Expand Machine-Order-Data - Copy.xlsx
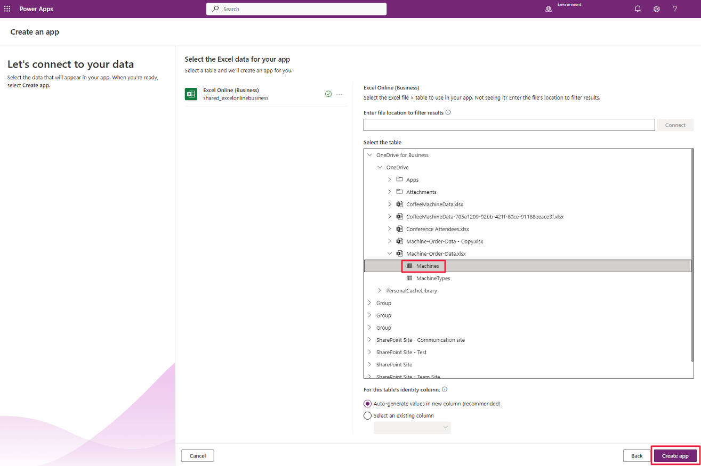The height and width of the screenshot is (466, 701). tap(390, 241)
